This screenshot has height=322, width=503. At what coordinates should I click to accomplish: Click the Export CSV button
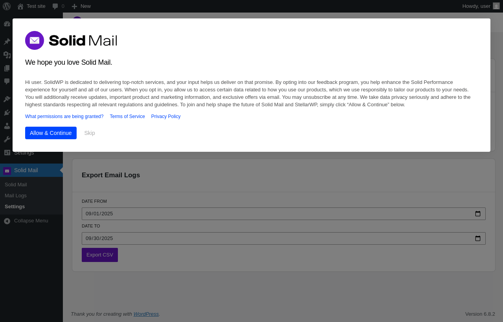pyautogui.click(x=100, y=255)
